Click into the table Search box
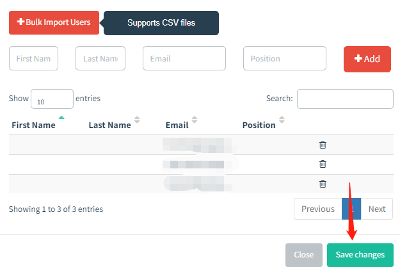 point(345,99)
